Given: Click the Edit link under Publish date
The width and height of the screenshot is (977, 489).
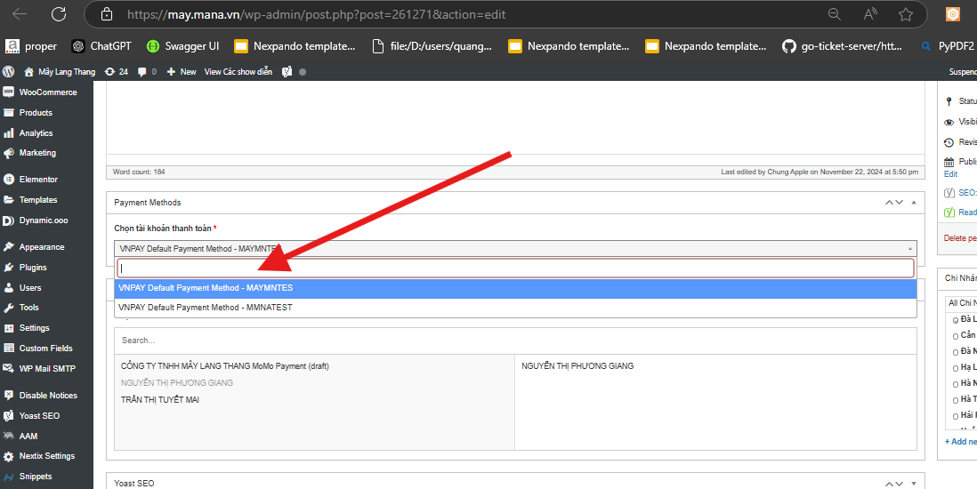Looking at the screenshot, I should click(x=950, y=174).
